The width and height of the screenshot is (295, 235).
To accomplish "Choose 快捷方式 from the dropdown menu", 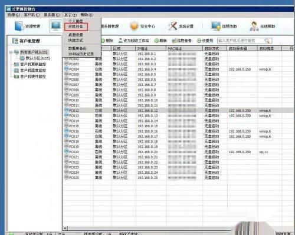I will (x=76, y=40).
